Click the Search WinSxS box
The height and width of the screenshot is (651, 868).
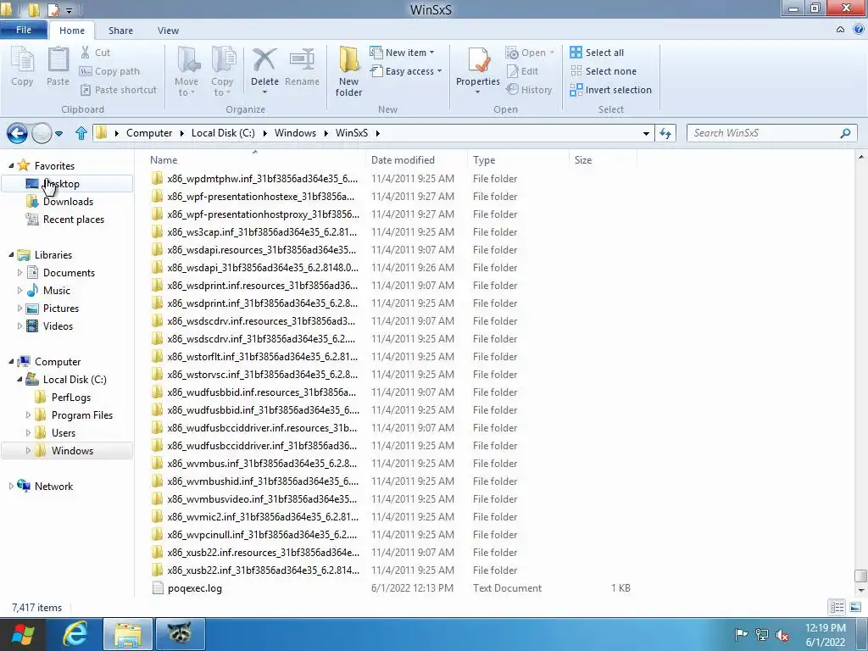coord(771,133)
